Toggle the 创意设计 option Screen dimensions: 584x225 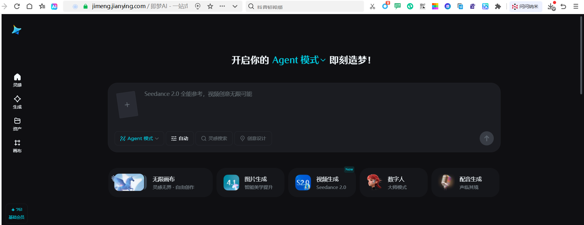point(253,139)
